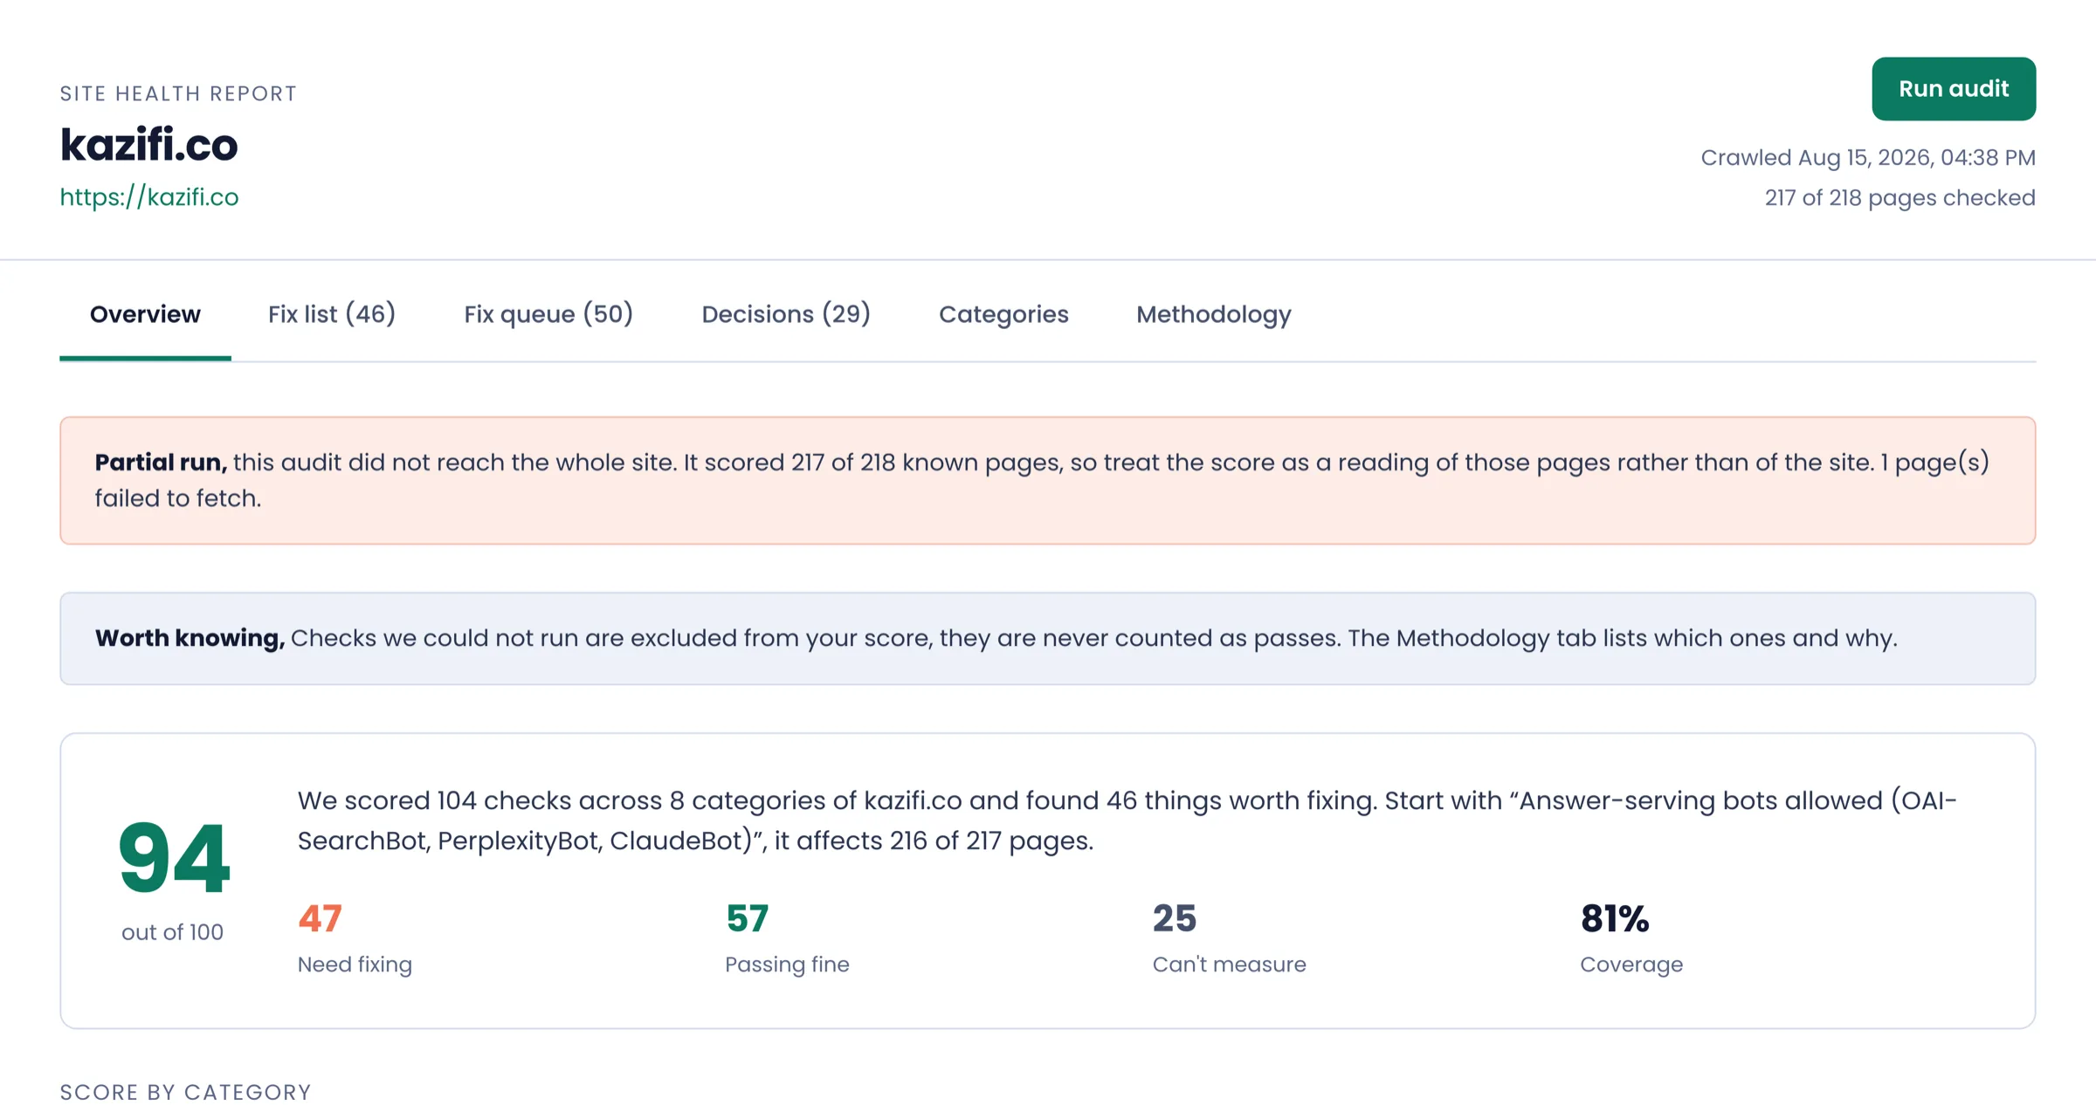The height and width of the screenshot is (1105, 2096).
Task: Click the out of 100 label
Action: pyautogui.click(x=172, y=932)
